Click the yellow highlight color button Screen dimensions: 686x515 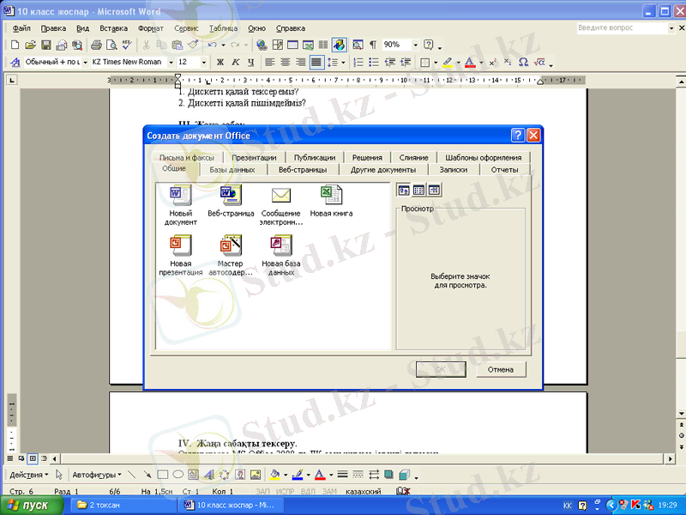tap(447, 63)
